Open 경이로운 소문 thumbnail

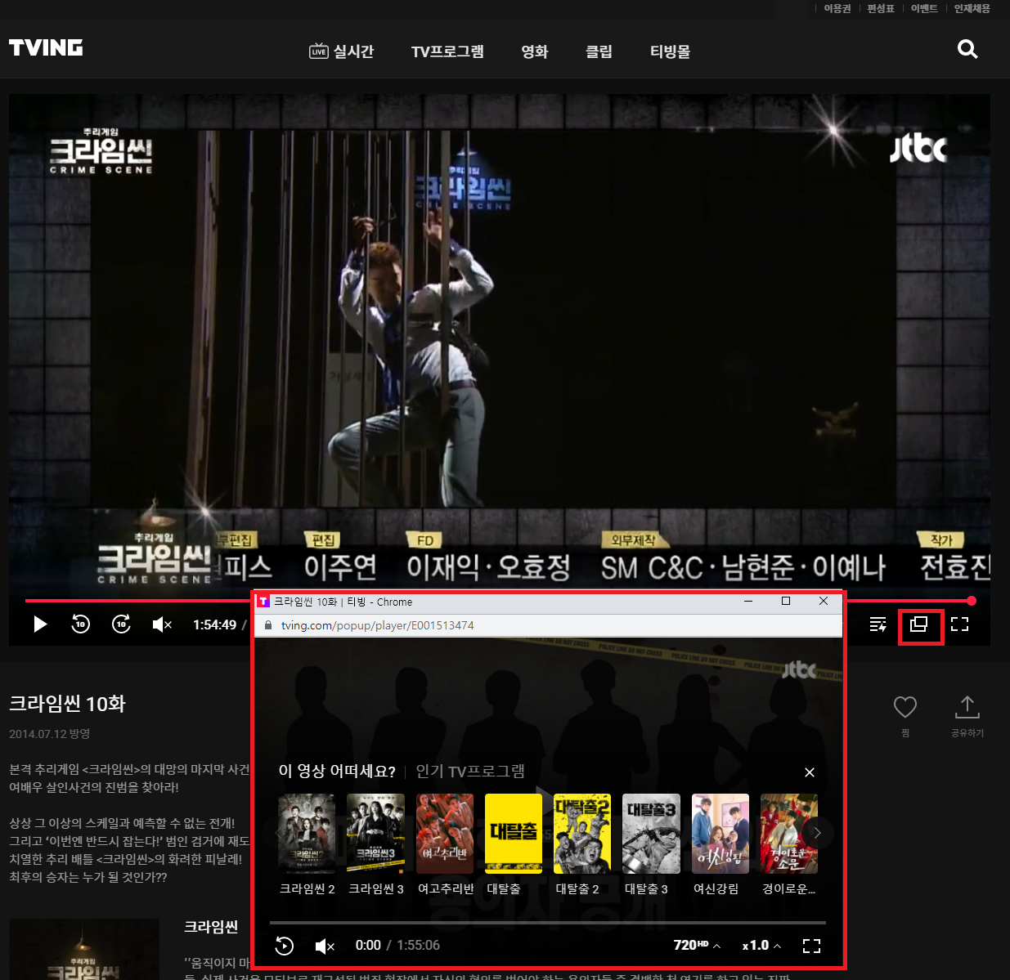coord(789,834)
